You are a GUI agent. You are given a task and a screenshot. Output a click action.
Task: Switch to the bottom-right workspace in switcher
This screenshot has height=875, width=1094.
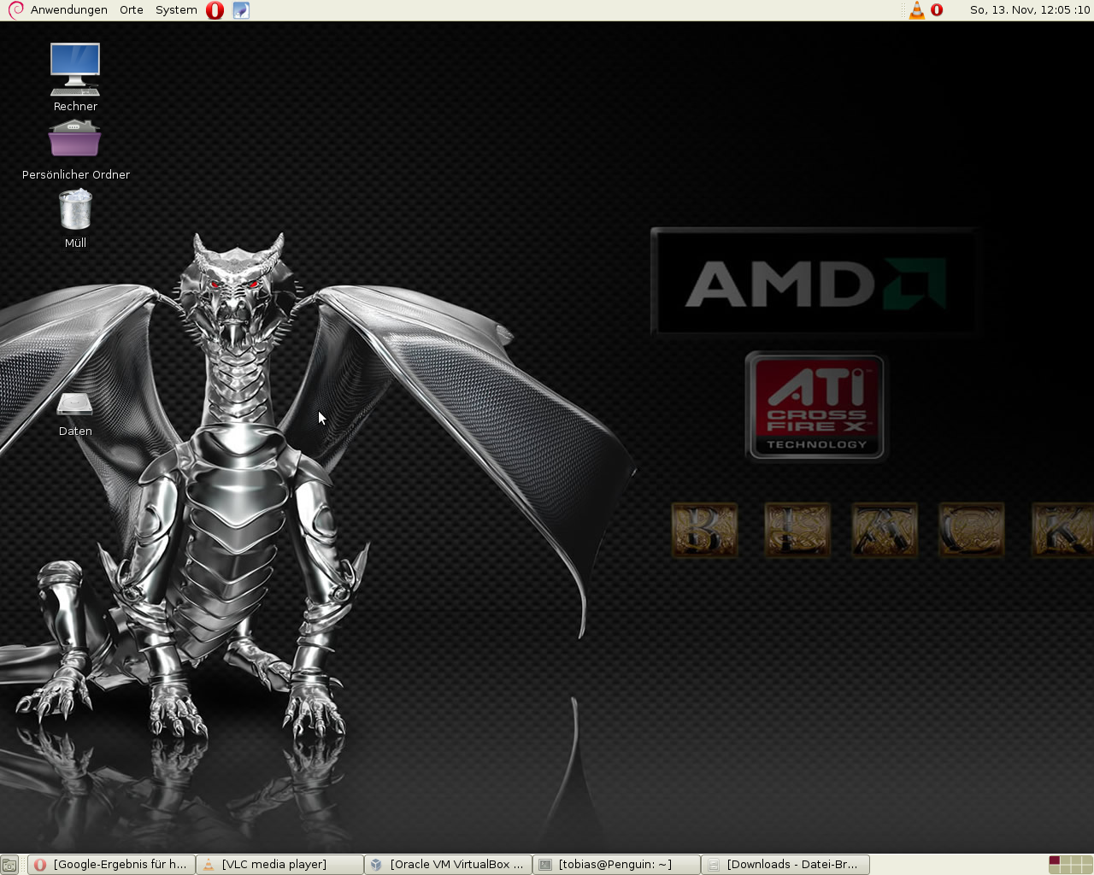(1086, 869)
